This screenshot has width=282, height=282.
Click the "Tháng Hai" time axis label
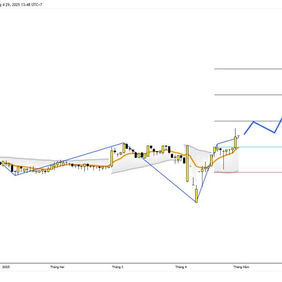[57, 267]
